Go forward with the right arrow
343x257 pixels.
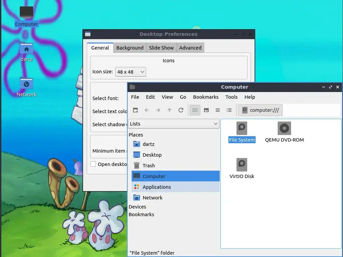click(x=158, y=110)
